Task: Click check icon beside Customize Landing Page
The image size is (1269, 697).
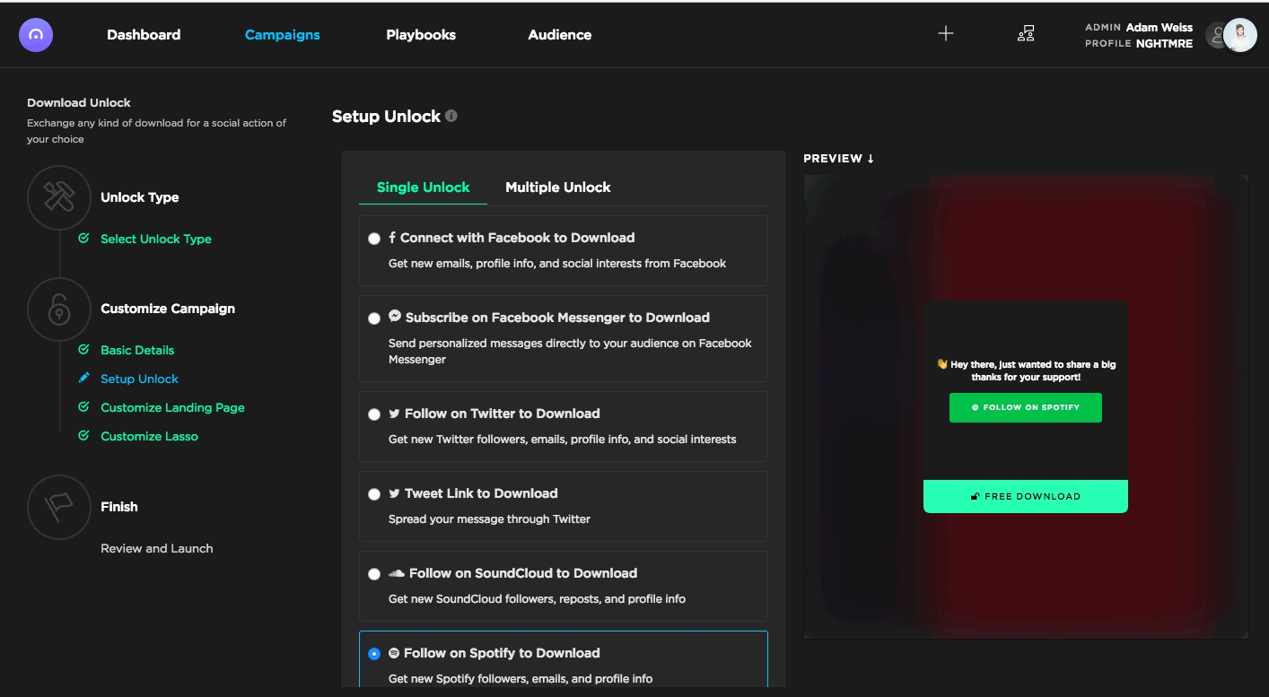Action: point(83,407)
